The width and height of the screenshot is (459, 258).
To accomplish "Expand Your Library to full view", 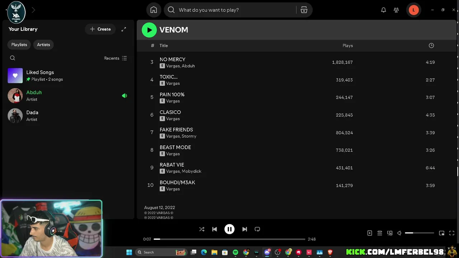I will (124, 29).
